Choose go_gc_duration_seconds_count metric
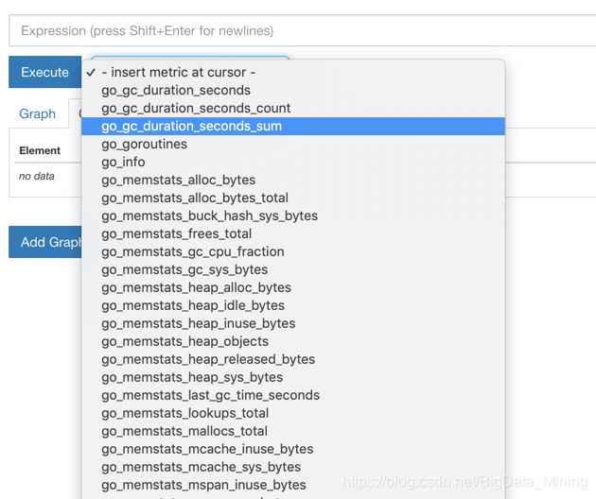596x499 pixels. 293,109
